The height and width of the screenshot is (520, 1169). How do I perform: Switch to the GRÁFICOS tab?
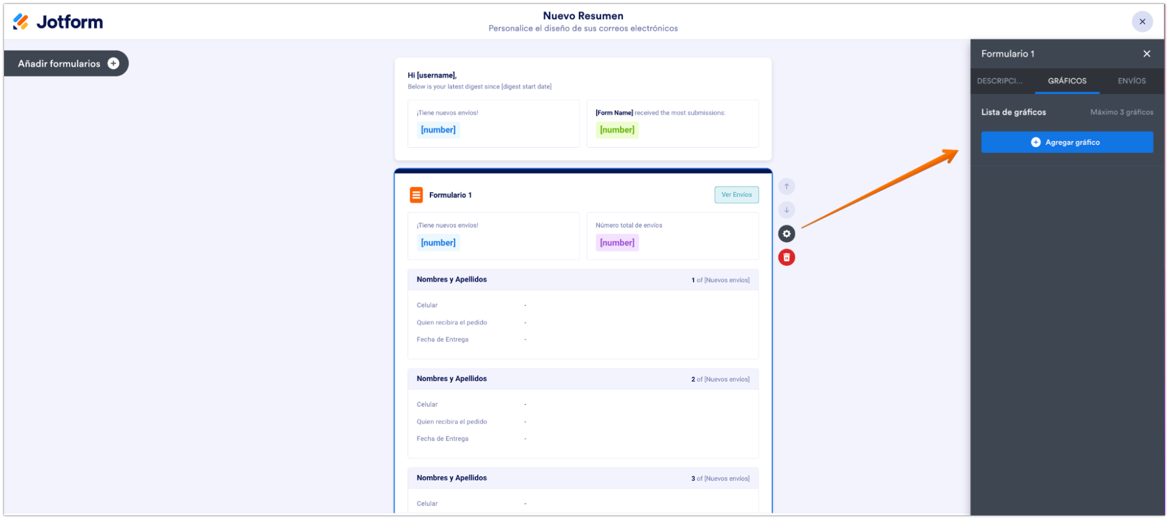tap(1067, 81)
